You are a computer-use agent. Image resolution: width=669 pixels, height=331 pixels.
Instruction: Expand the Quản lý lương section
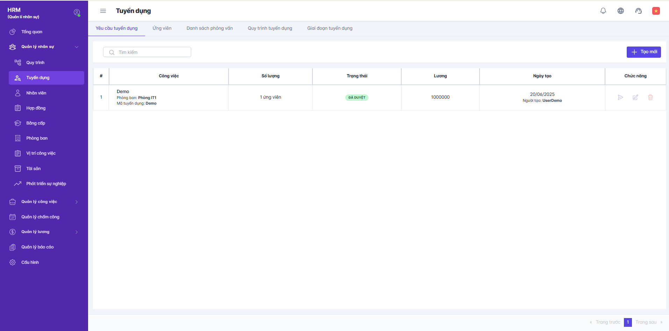pos(77,232)
